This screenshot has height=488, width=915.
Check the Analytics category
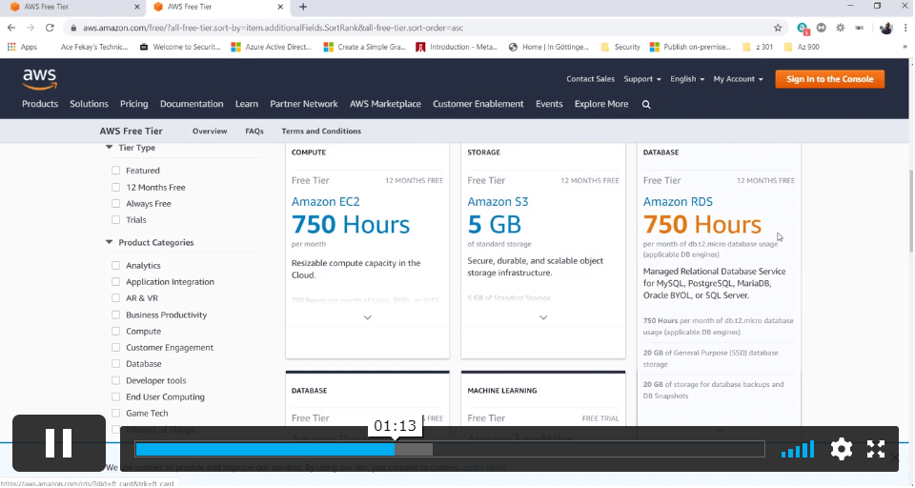[115, 266]
